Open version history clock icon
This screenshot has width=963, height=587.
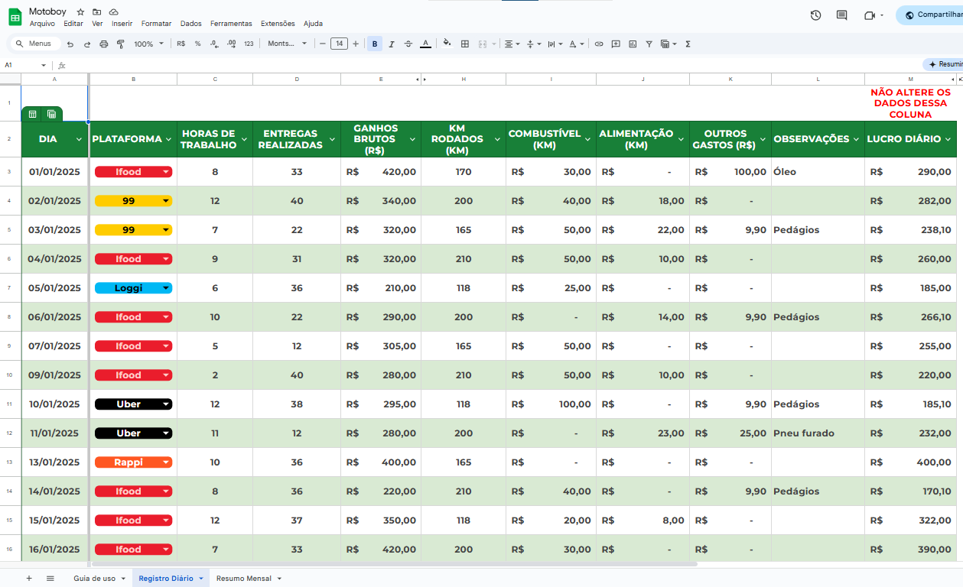point(815,15)
